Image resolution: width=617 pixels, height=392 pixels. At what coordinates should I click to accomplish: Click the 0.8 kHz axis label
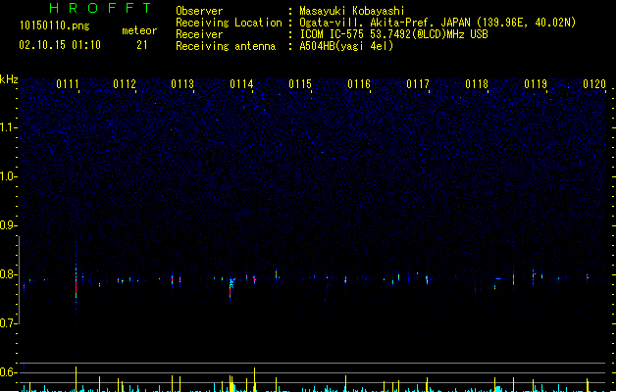tap(8, 274)
